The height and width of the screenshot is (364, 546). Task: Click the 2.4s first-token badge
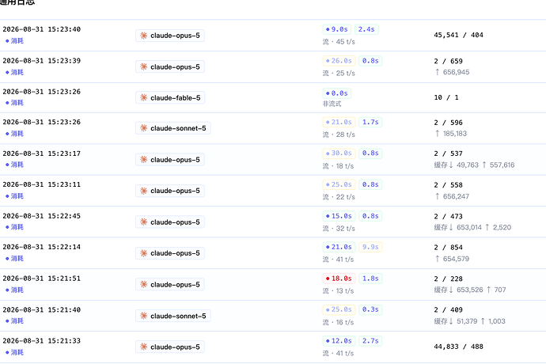point(366,29)
